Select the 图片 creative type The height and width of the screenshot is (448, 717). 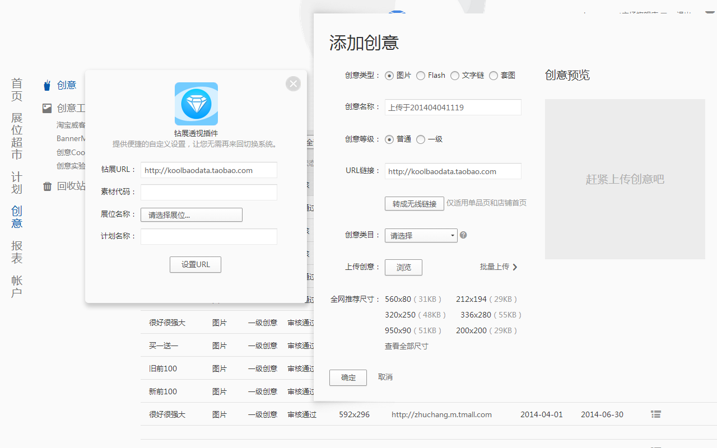tap(389, 76)
